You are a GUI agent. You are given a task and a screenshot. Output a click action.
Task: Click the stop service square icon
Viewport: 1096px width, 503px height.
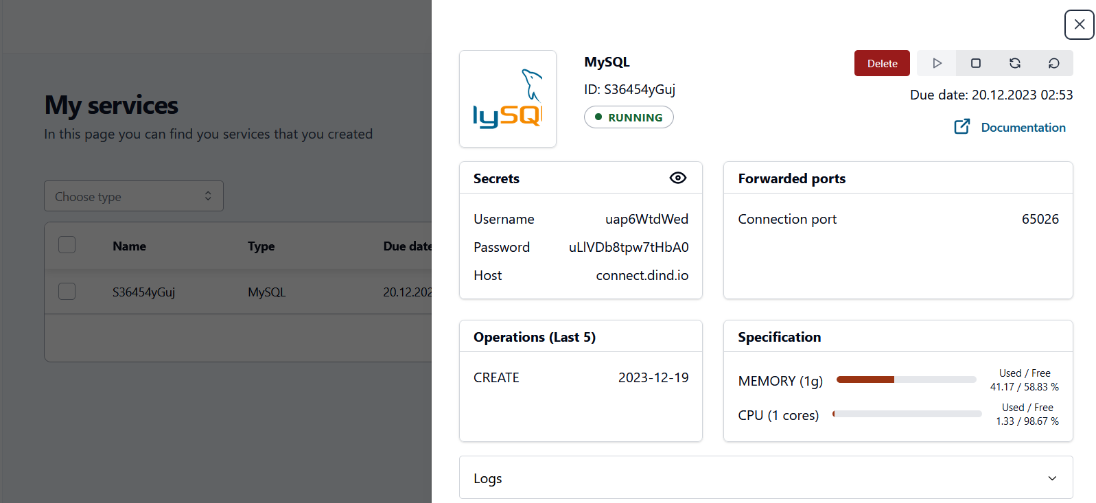(976, 63)
